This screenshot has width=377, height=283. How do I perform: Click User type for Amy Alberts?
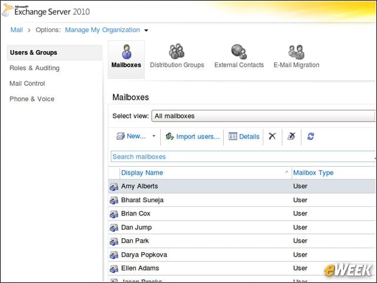(x=300, y=186)
